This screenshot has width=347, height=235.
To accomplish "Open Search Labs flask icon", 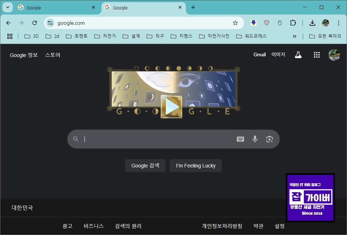I will [x=298, y=55].
